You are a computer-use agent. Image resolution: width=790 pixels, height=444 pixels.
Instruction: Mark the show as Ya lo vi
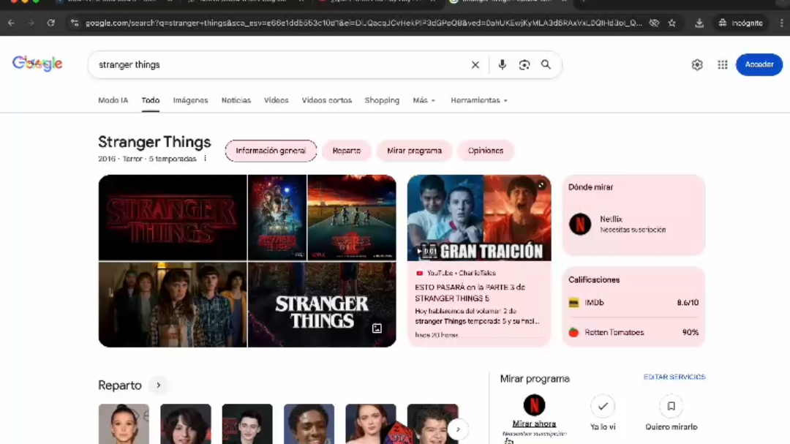click(603, 406)
